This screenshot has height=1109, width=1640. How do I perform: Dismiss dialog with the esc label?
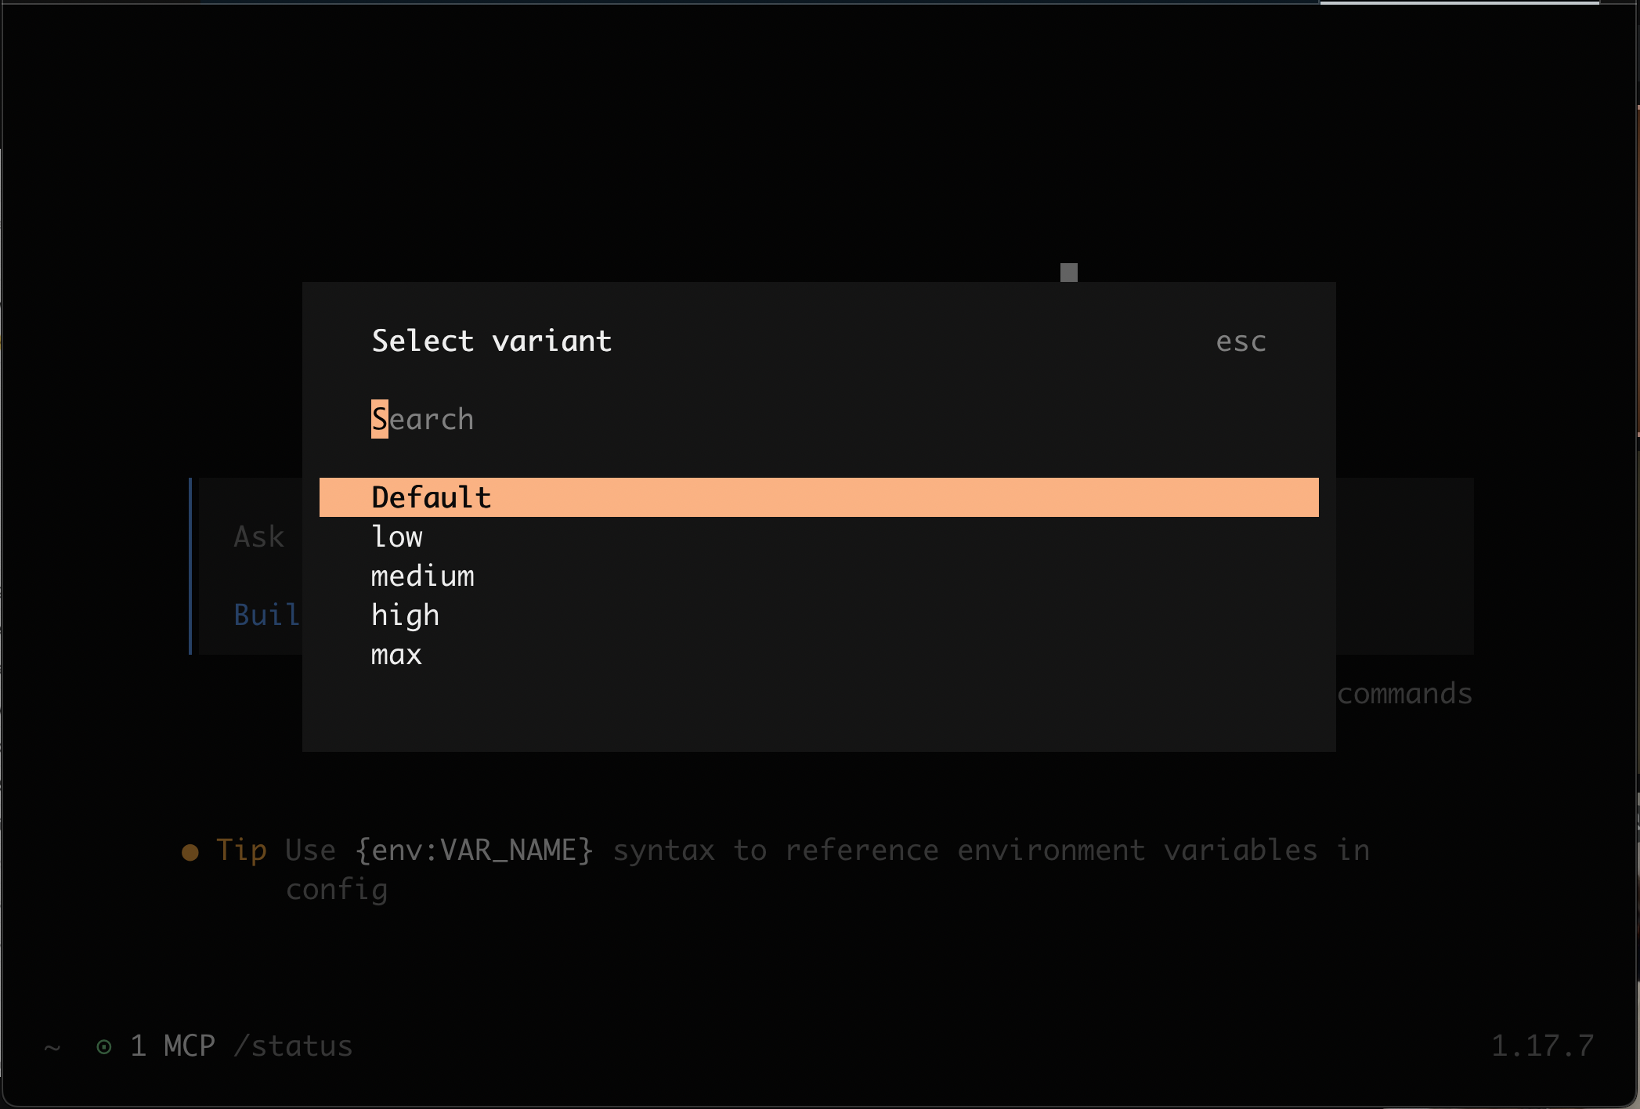(x=1241, y=341)
